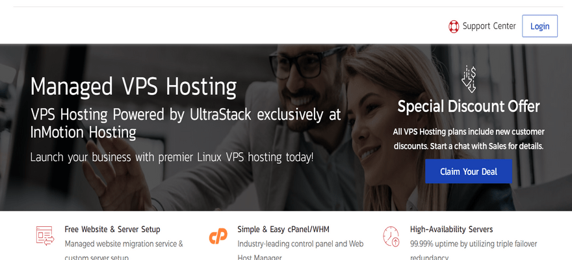This screenshot has width=572, height=260.
Task: Select the Simple & Easy cPanel/WHM heading
Action: [283, 229]
